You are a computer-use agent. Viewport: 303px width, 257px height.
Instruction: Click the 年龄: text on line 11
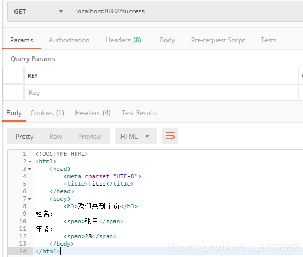point(44,229)
